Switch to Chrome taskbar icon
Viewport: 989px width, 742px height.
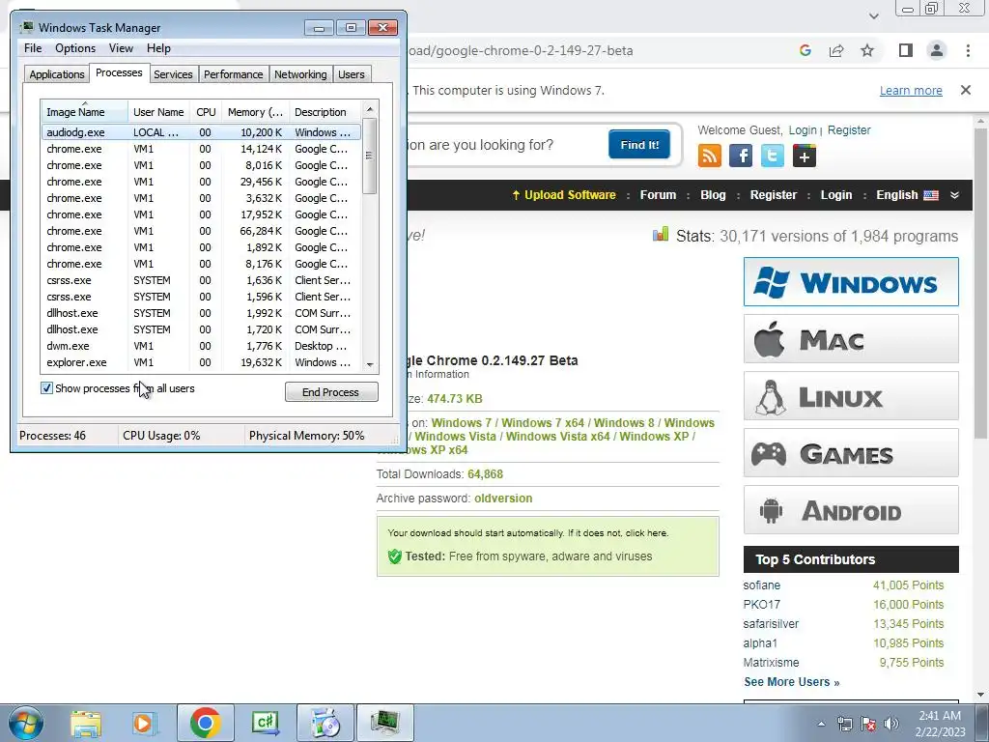tap(206, 723)
